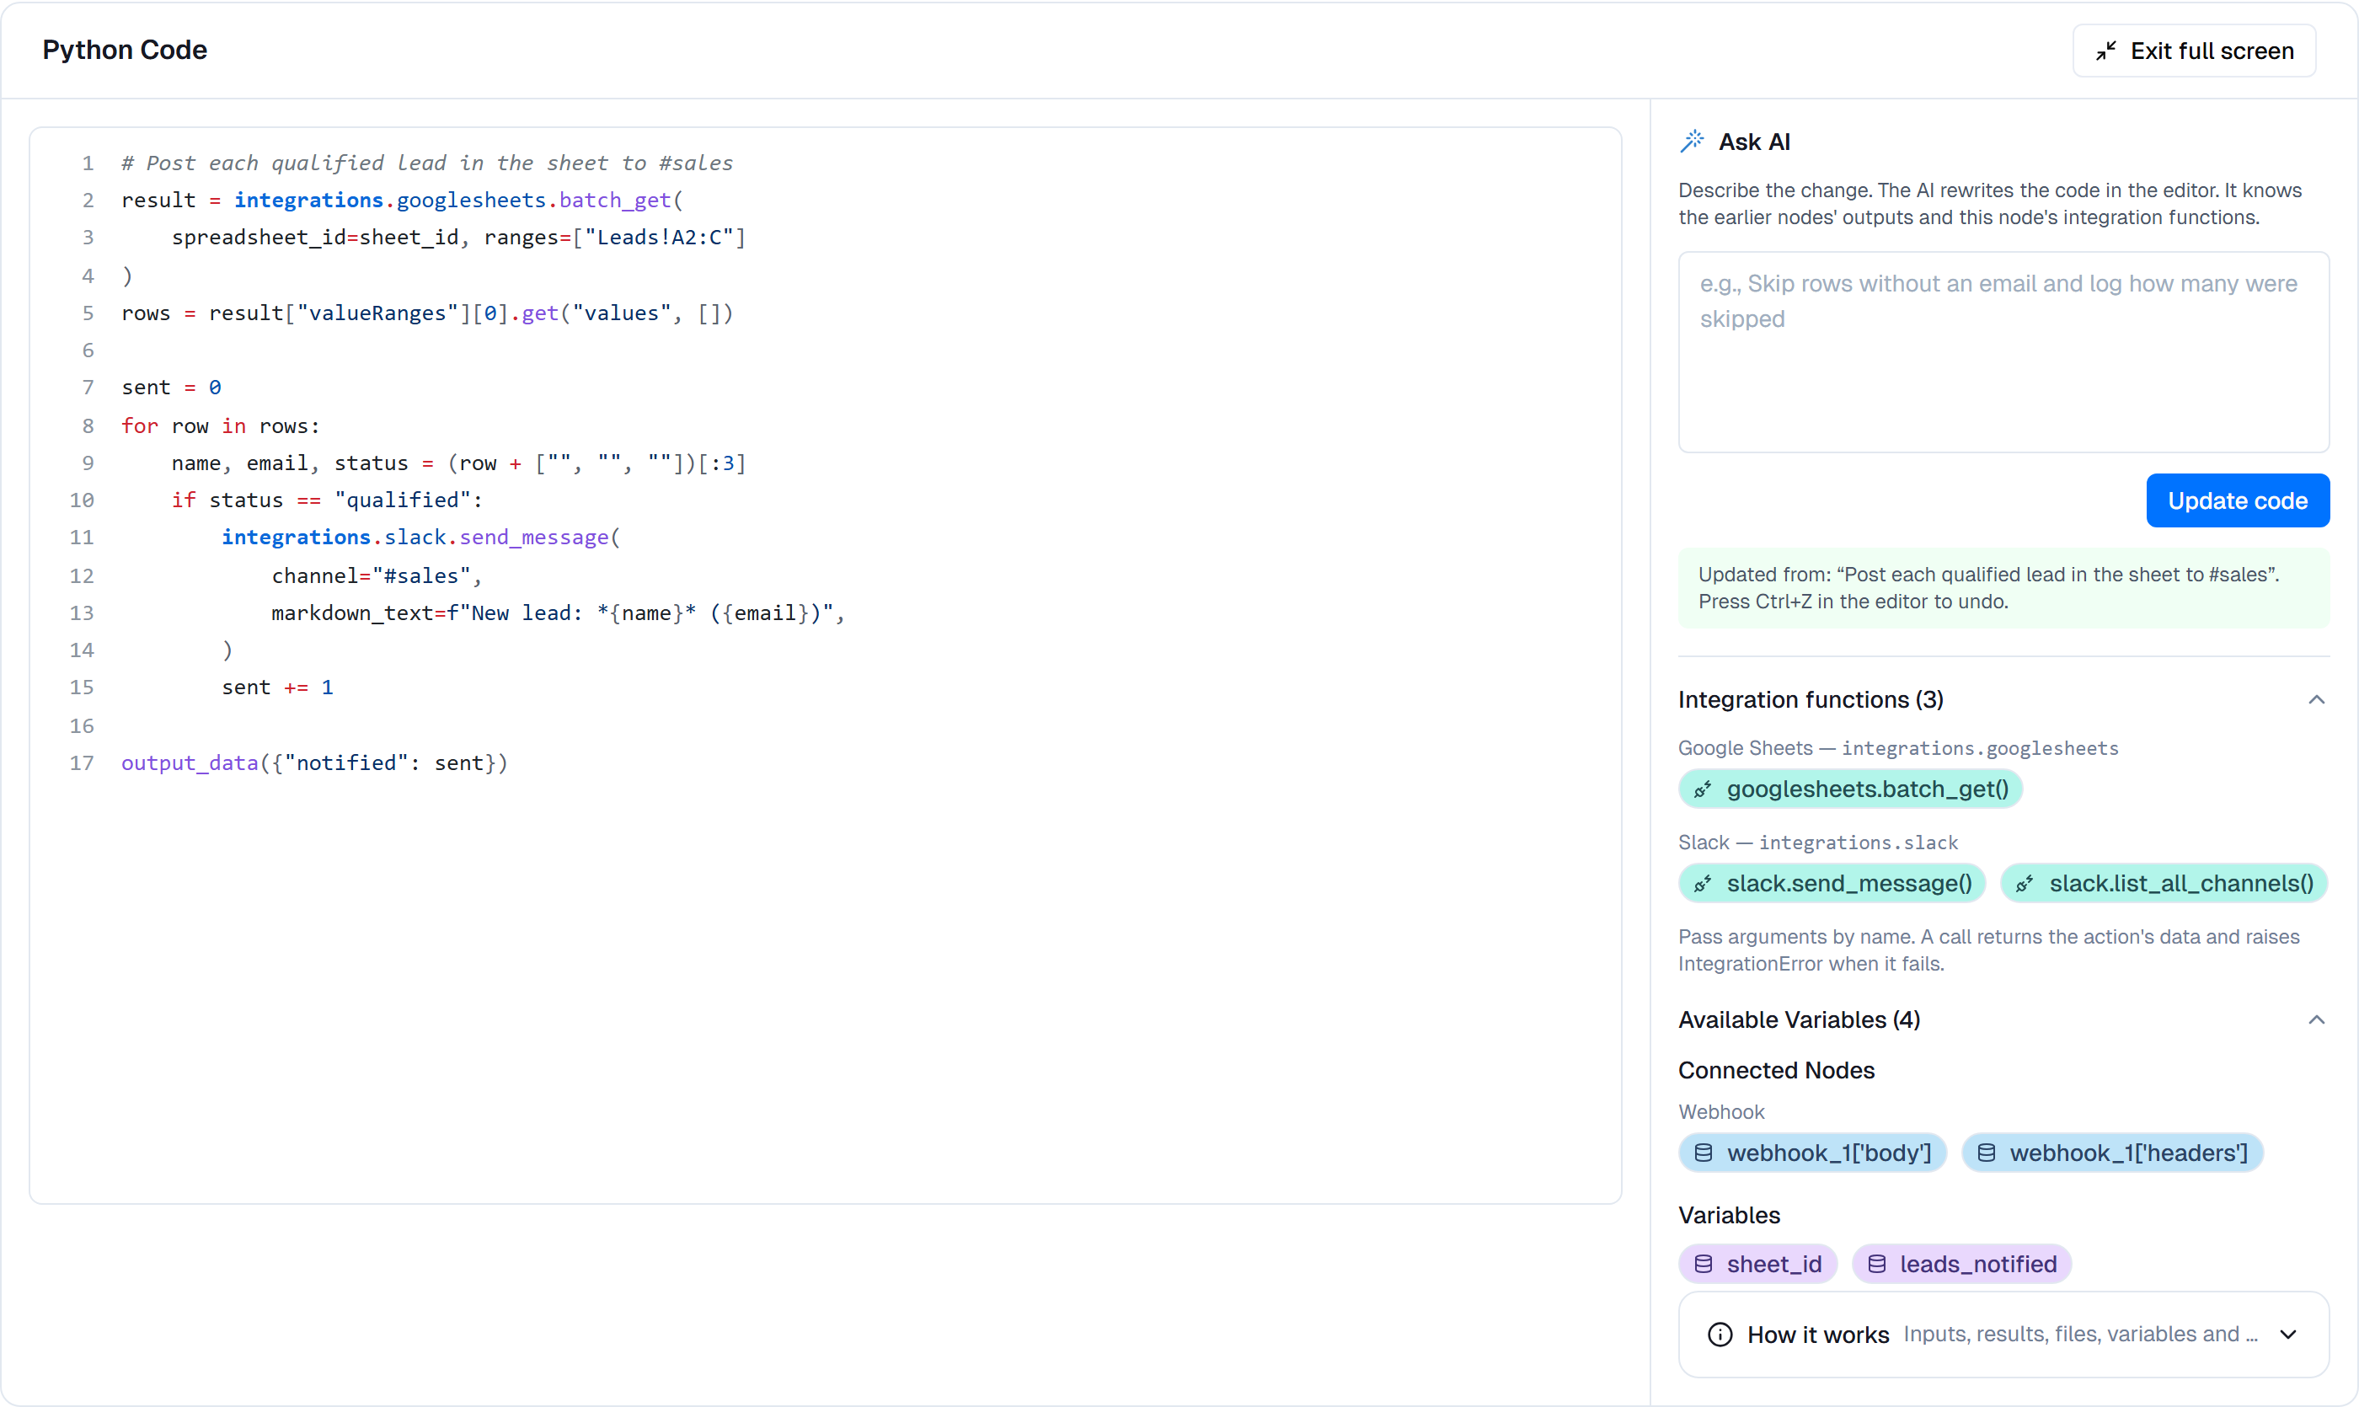Image resolution: width=2359 pixels, height=1407 pixels.
Task: Place cursor on code line 1 comment
Action: 426,163
